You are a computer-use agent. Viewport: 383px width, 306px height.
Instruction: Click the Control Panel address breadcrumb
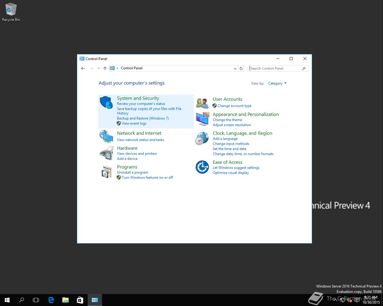click(132, 68)
